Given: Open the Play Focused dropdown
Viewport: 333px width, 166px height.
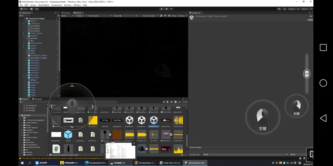Looking at the screenshot, I should (x=150, y=15).
